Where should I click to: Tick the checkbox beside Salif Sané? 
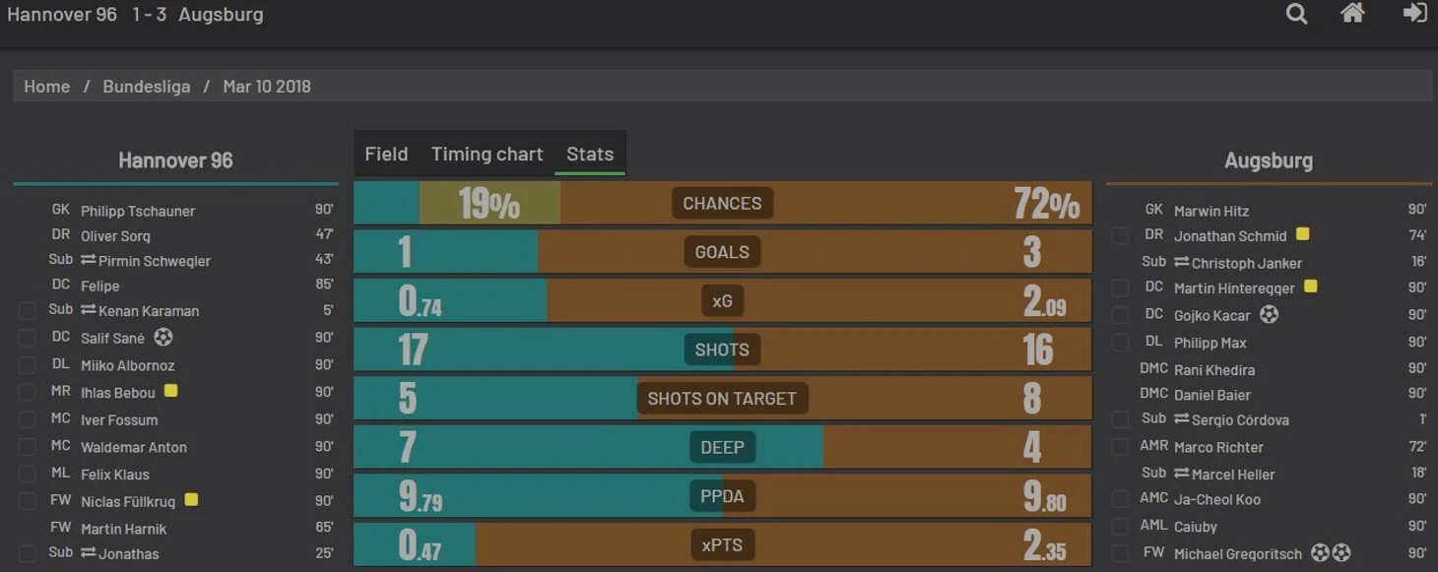click(x=27, y=338)
